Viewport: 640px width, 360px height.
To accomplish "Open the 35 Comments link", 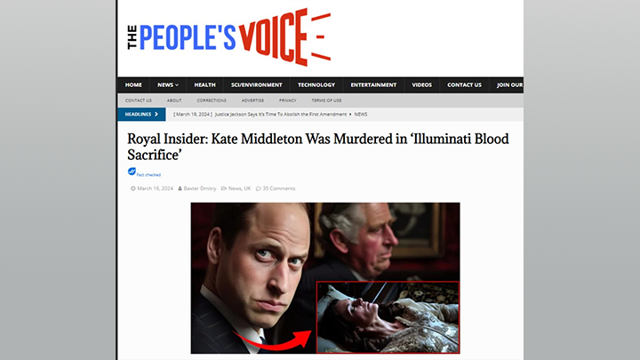I will (x=279, y=188).
